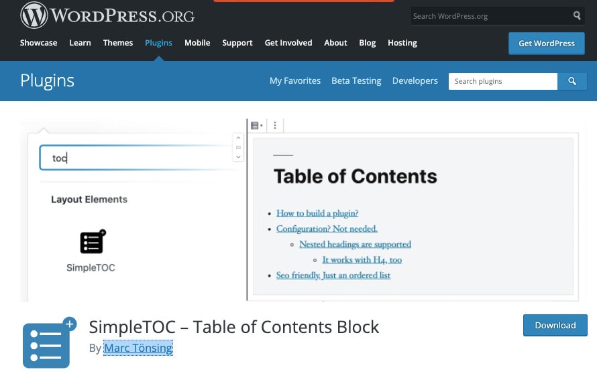Focus the Search plugins field
The width and height of the screenshot is (597, 390).
[x=503, y=81]
